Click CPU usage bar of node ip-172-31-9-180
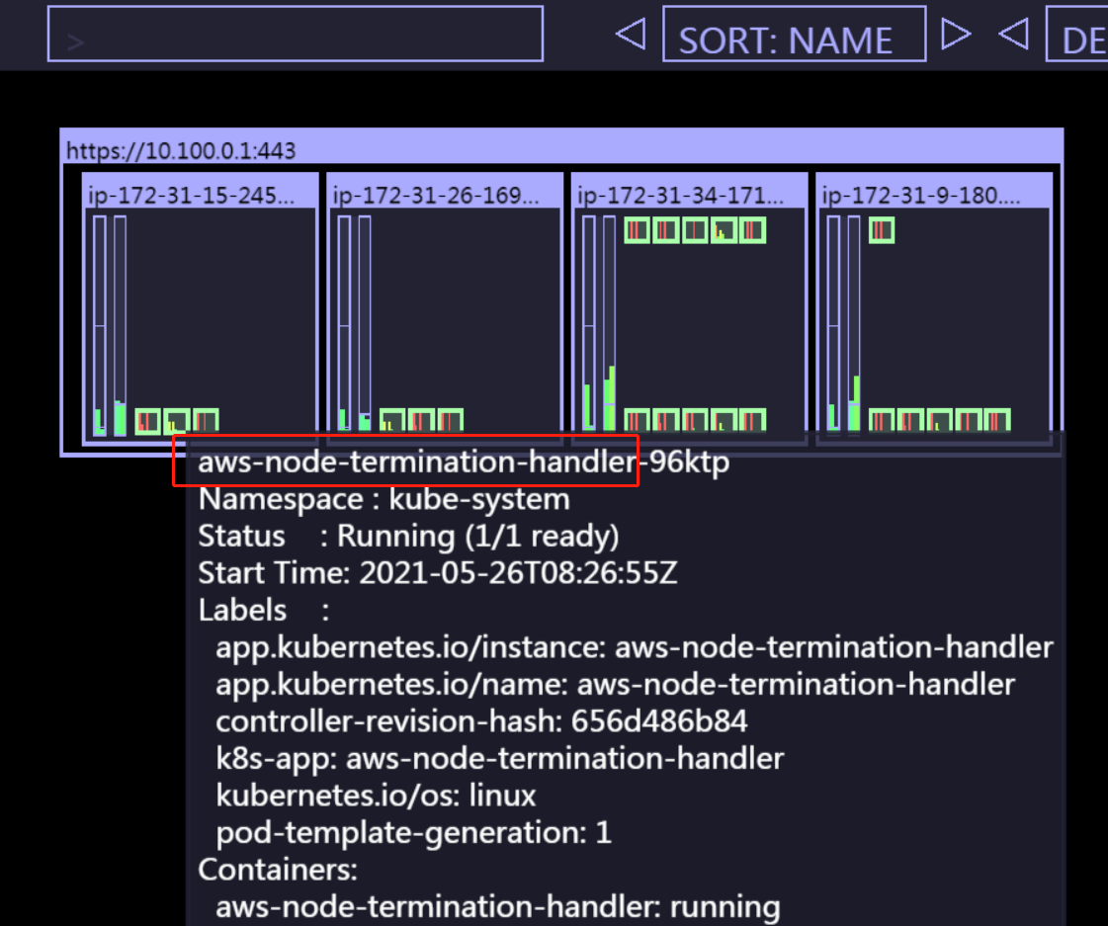This screenshot has width=1108, height=926. (833, 323)
